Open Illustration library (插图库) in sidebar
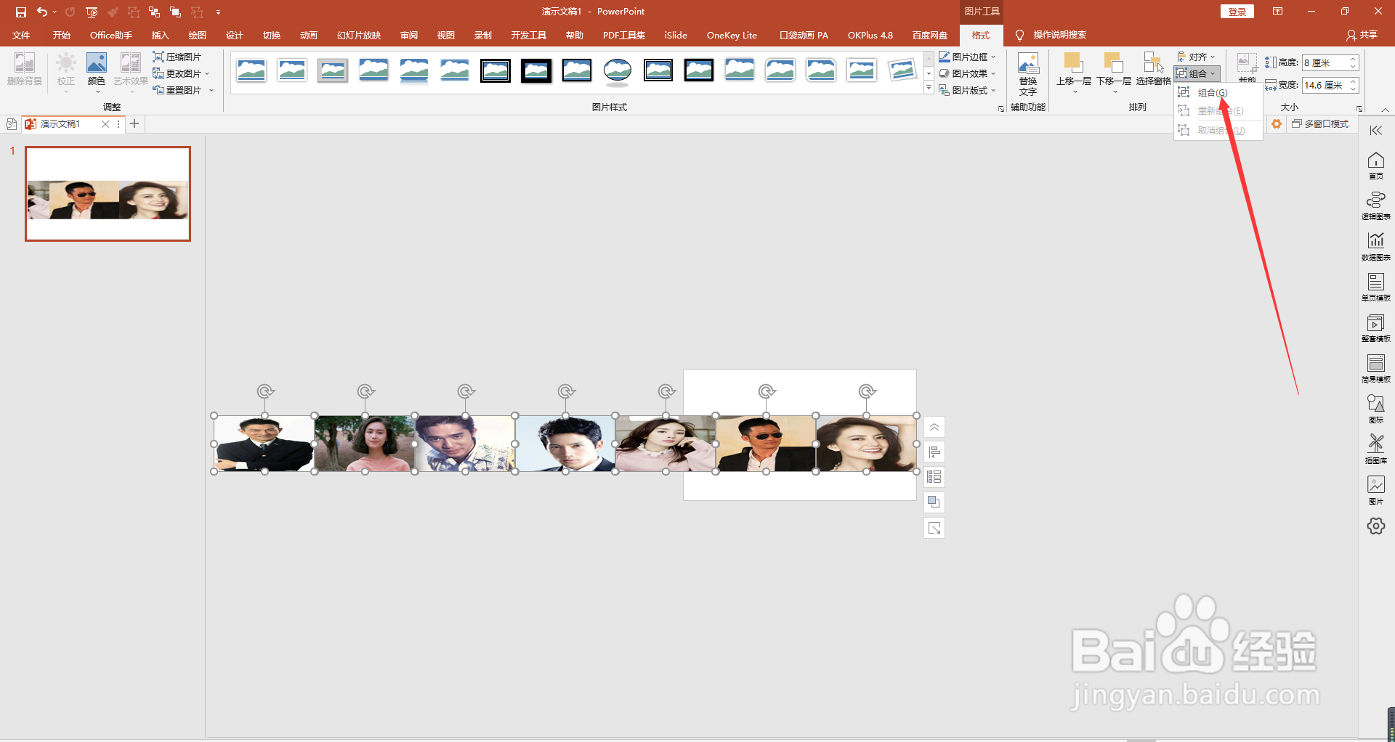The width and height of the screenshot is (1395, 742). 1376,450
